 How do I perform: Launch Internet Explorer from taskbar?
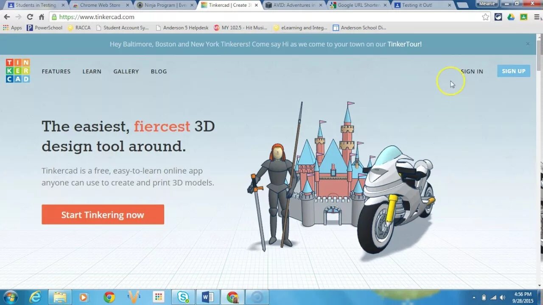(35, 297)
